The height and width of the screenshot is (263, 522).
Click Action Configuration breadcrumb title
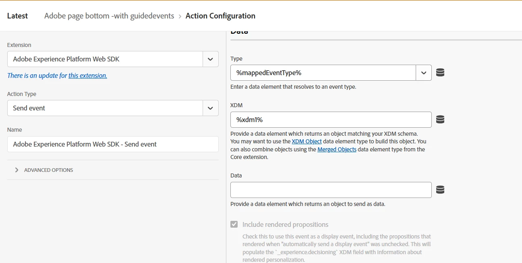point(220,16)
